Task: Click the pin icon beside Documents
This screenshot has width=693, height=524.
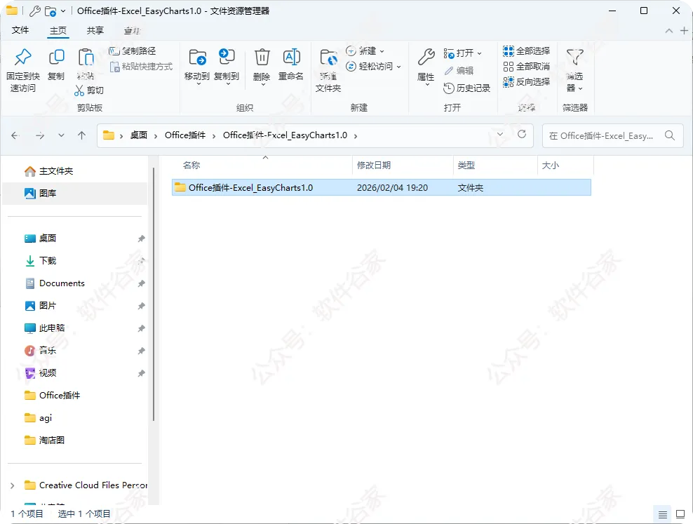Action: tap(141, 283)
